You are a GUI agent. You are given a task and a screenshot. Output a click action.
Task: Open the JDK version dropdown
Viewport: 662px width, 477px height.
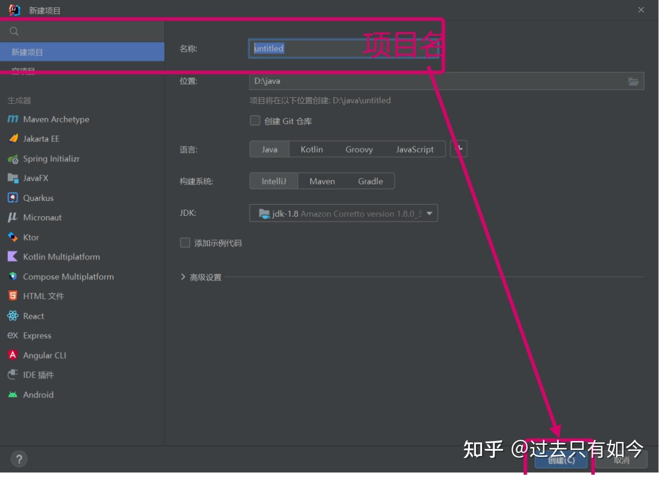pyautogui.click(x=344, y=214)
